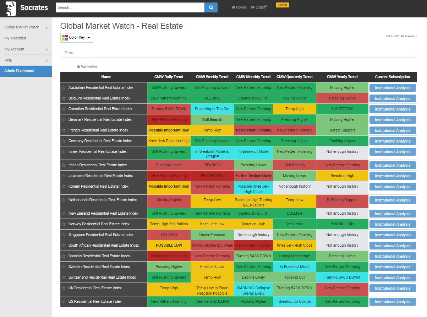
Task: Click Institutional Analysis button for Belgium row
Action: (392, 98)
